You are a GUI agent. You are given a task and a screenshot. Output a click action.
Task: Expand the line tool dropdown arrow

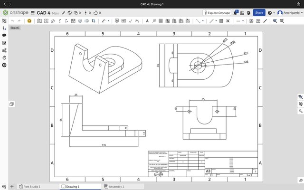(x=216, y=21)
